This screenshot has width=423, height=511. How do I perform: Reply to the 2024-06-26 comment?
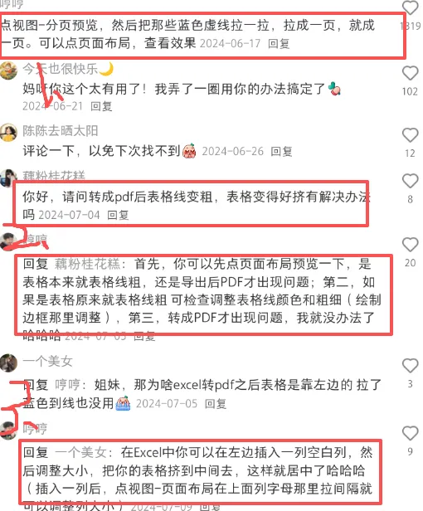(281, 152)
